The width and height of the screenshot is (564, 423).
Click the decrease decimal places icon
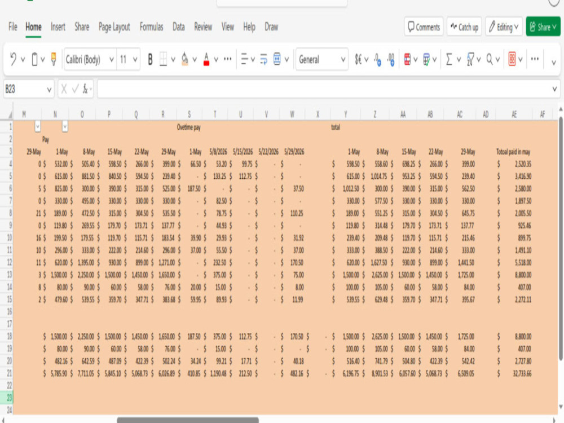(x=391, y=59)
